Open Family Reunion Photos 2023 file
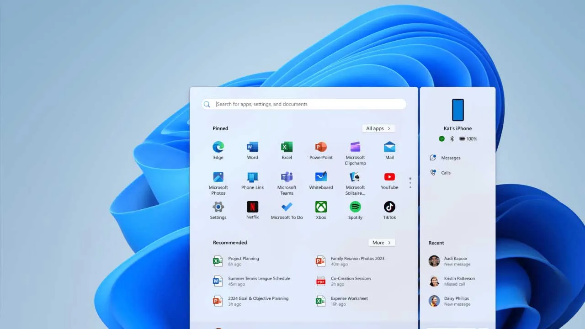 click(x=350, y=261)
